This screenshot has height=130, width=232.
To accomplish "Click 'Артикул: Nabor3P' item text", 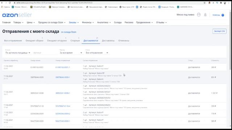I will (96, 73).
